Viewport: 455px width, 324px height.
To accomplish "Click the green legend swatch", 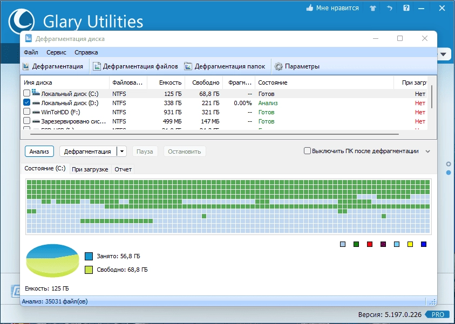I will point(356,244).
